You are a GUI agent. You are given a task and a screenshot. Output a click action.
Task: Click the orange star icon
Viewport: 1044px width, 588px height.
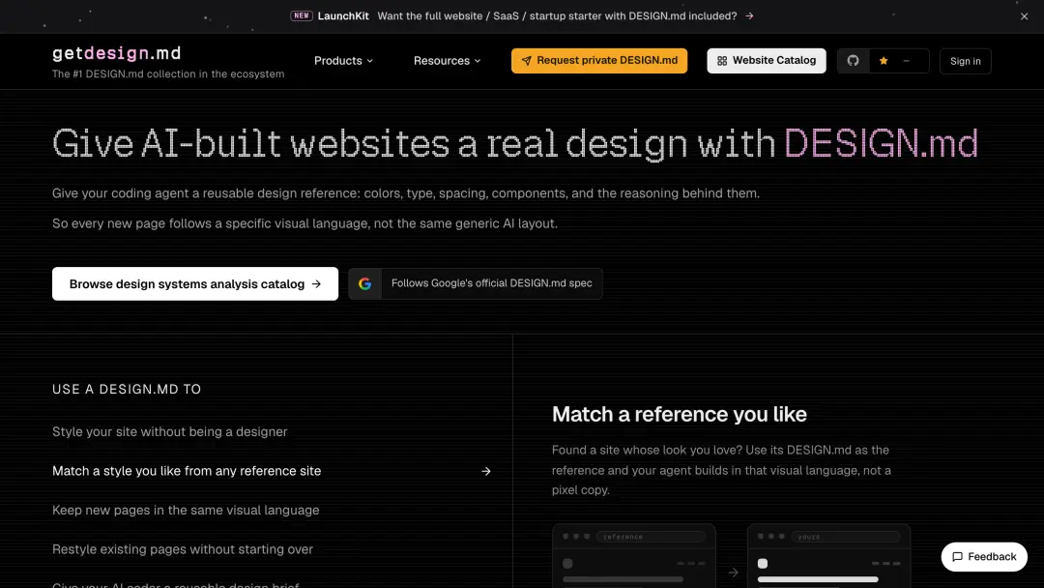[x=884, y=61]
